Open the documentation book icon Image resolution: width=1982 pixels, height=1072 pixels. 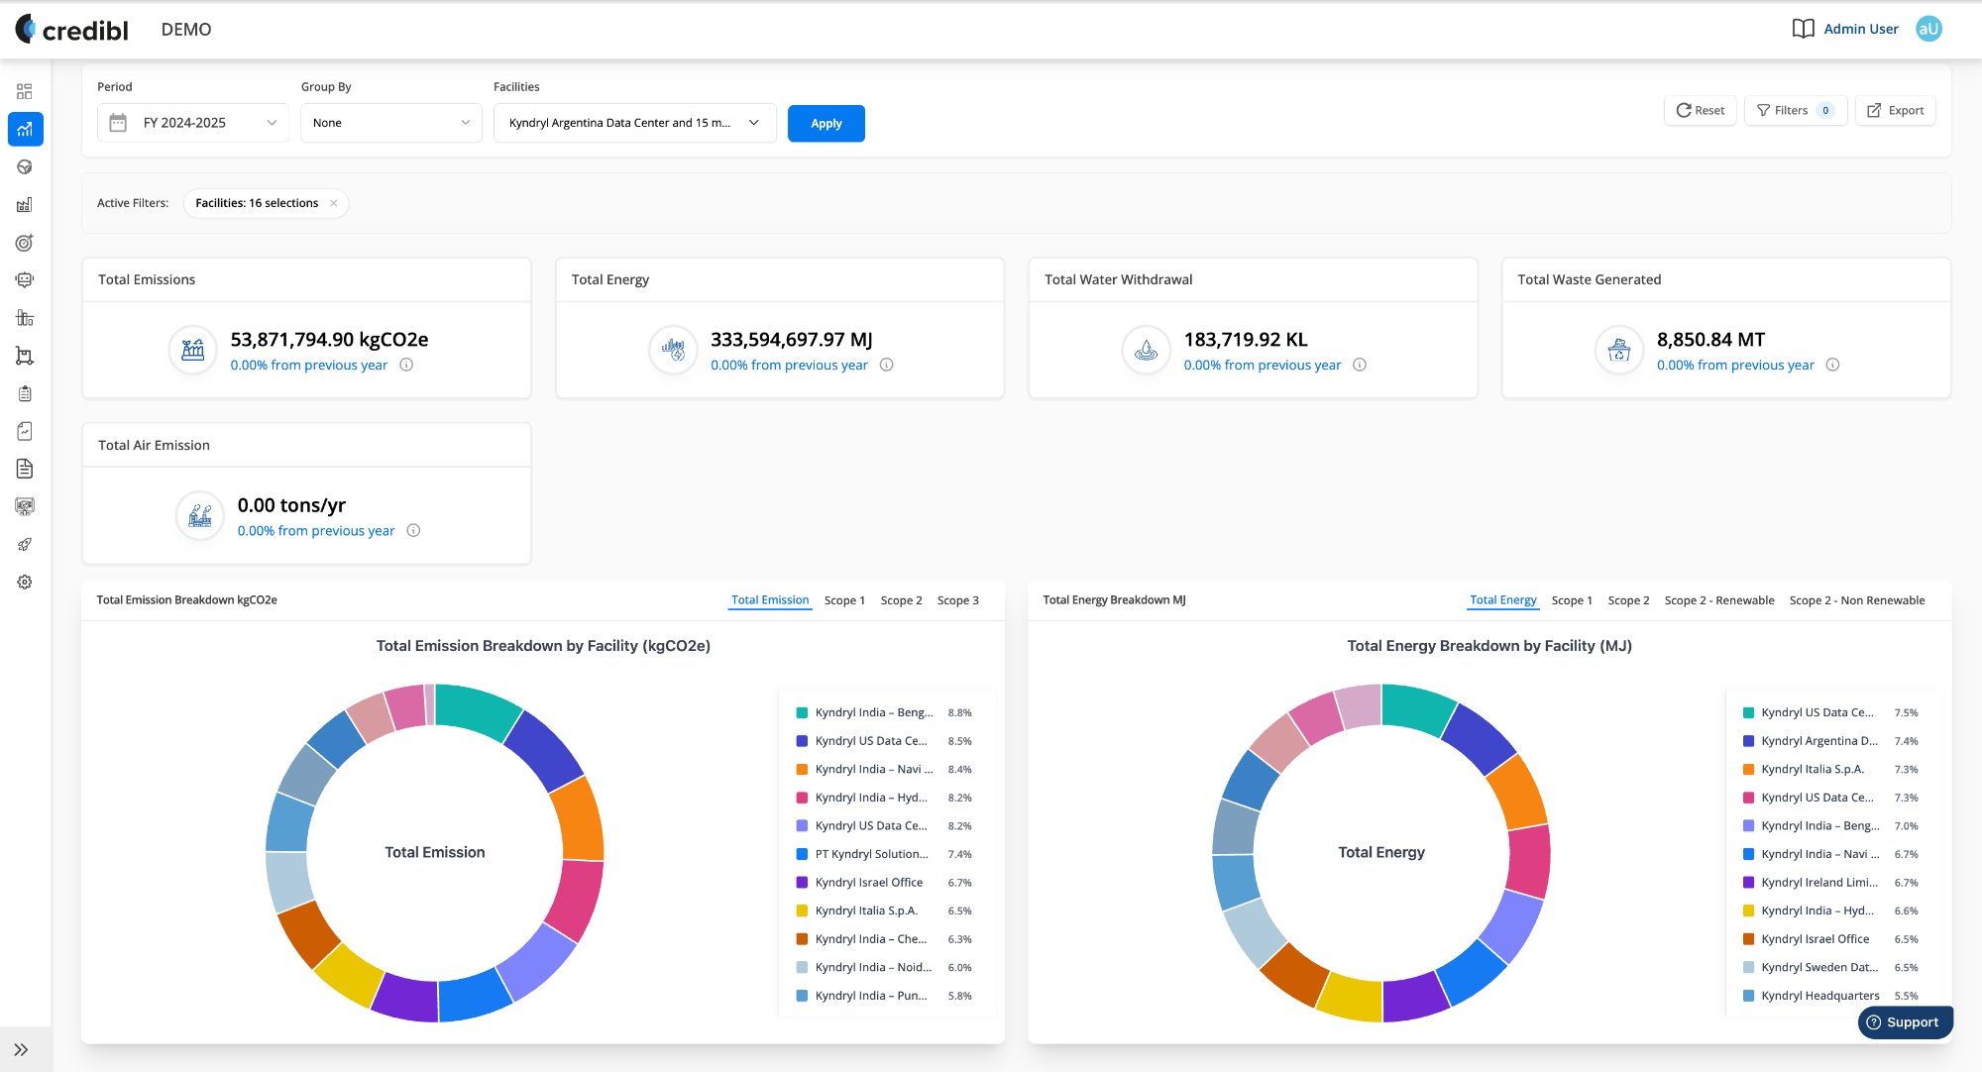[x=1803, y=29]
